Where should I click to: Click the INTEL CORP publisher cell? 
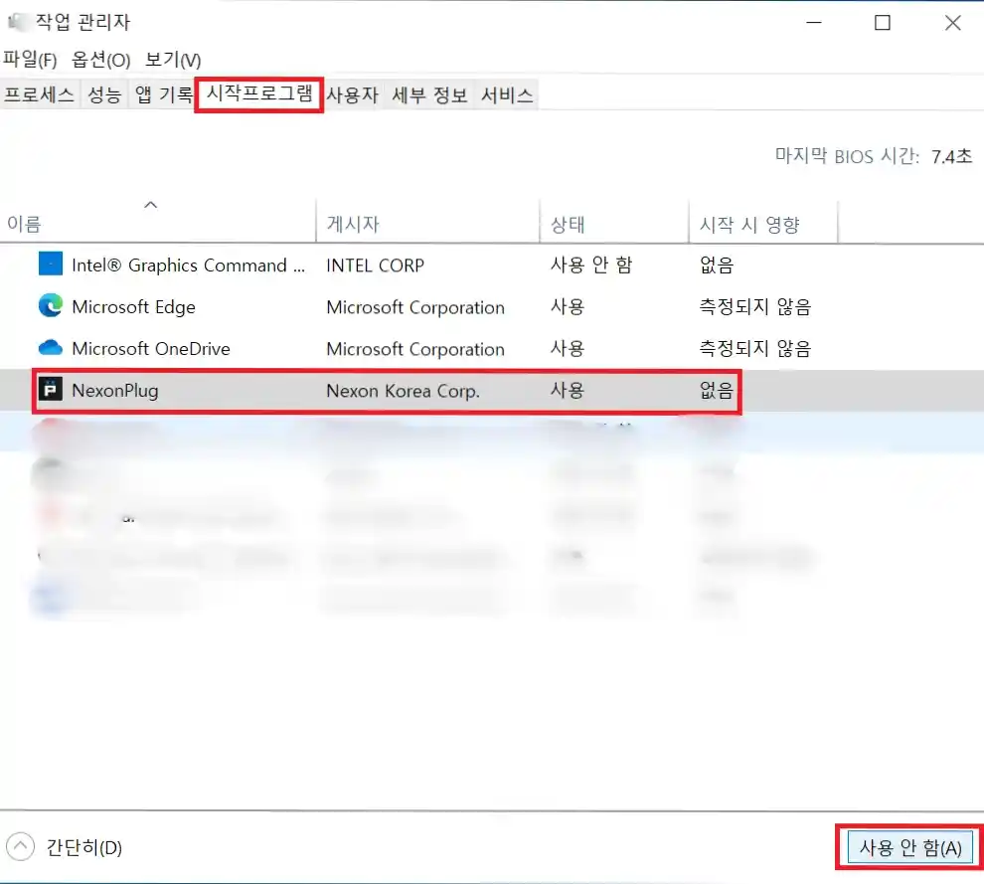click(x=376, y=265)
